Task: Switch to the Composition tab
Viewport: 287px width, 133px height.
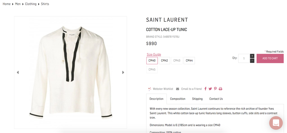Action: 178,99
